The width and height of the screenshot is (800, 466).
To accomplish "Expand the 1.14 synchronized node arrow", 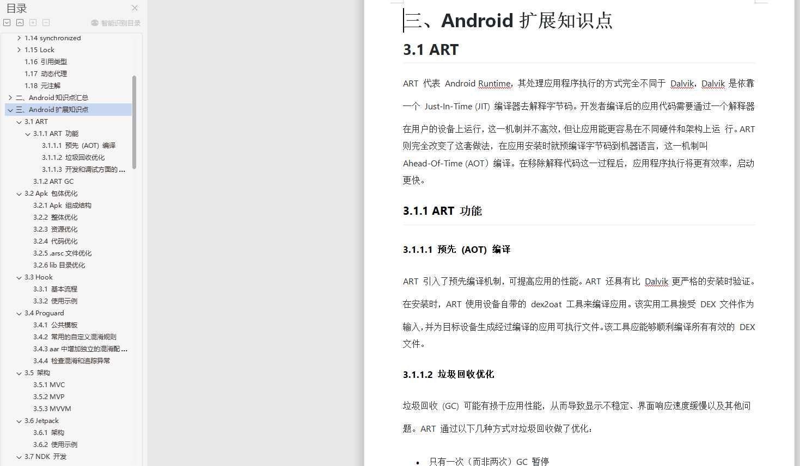I will pyautogui.click(x=19, y=38).
